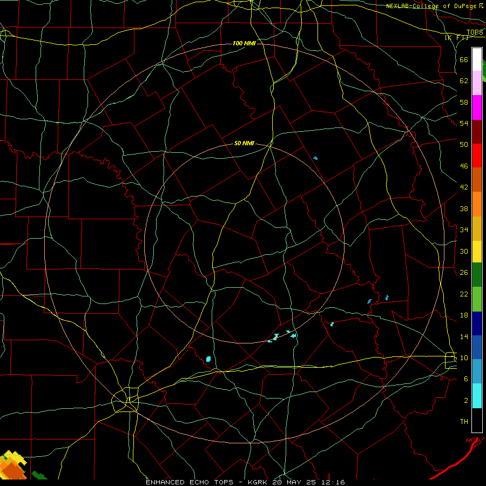
Task: Pick the navy blue legend swatch
Action: [x=477, y=323]
